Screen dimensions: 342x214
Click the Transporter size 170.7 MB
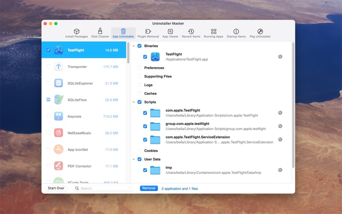point(111,67)
